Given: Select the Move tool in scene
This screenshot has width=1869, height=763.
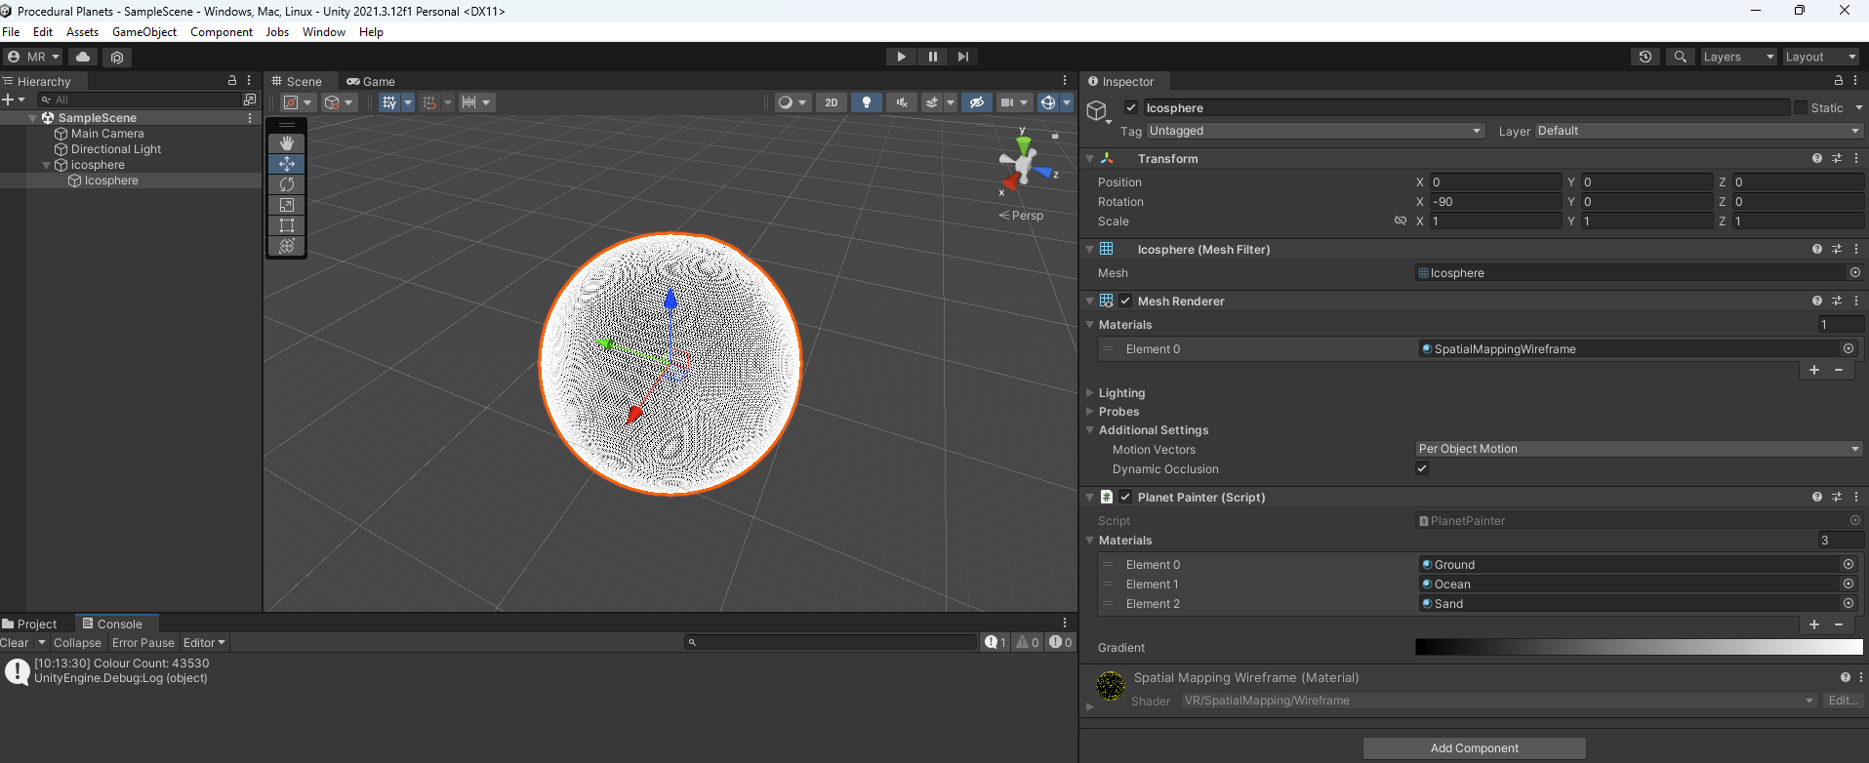Looking at the screenshot, I should (287, 164).
